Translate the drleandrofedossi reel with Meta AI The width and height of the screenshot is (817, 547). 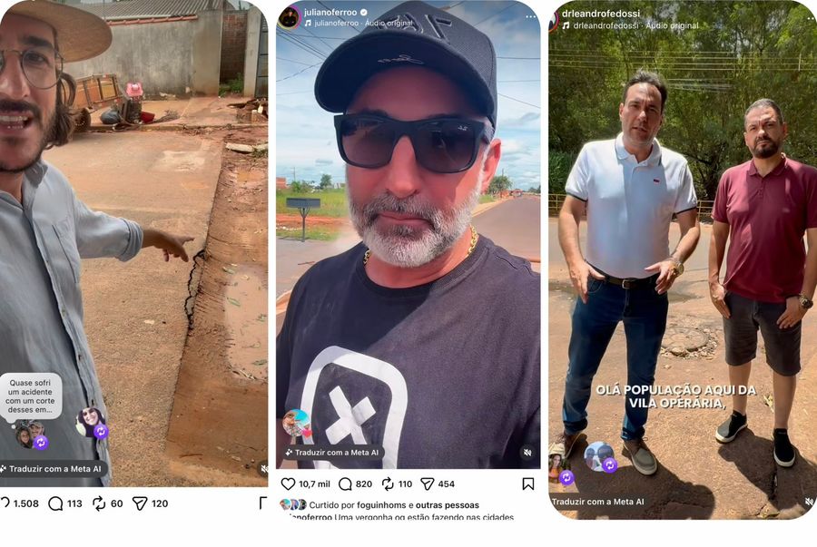tap(597, 502)
